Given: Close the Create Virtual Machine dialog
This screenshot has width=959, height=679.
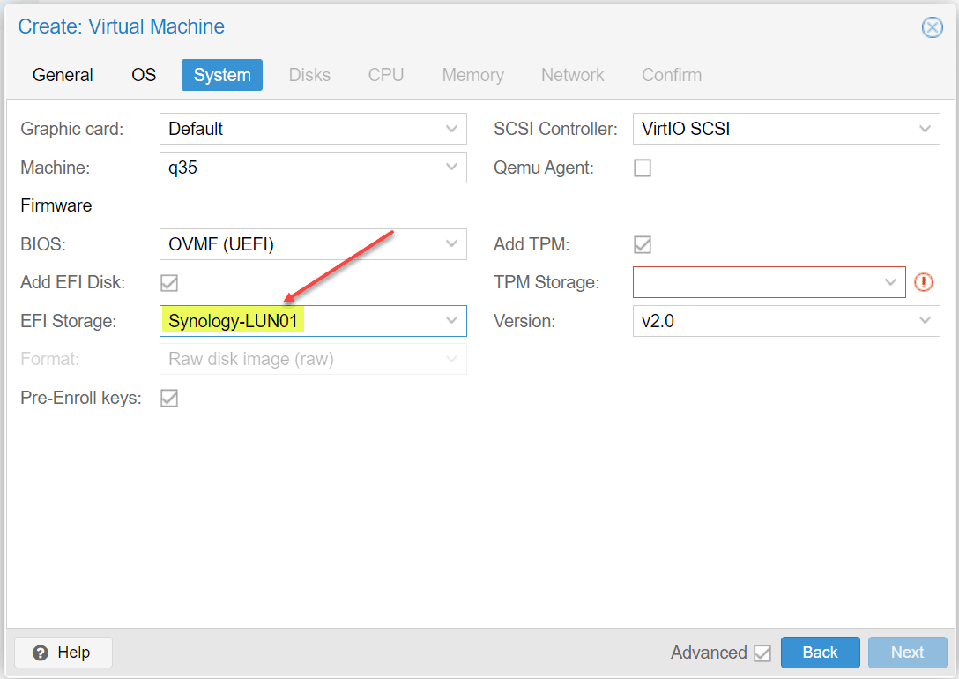Looking at the screenshot, I should tap(933, 27).
